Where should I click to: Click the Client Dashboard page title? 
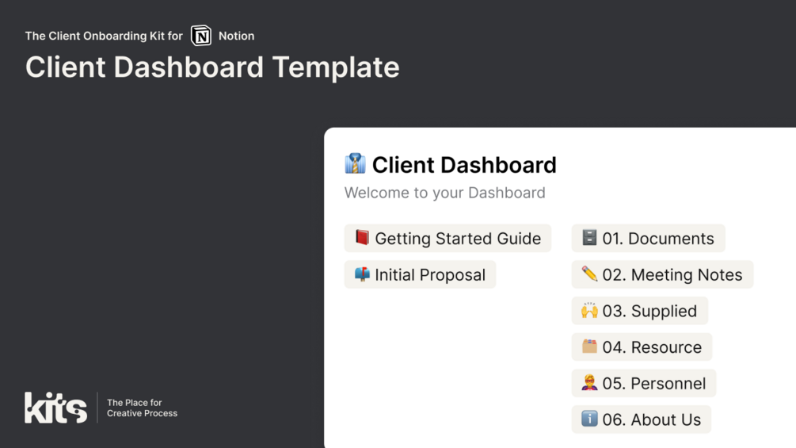[x=464, y=165]
